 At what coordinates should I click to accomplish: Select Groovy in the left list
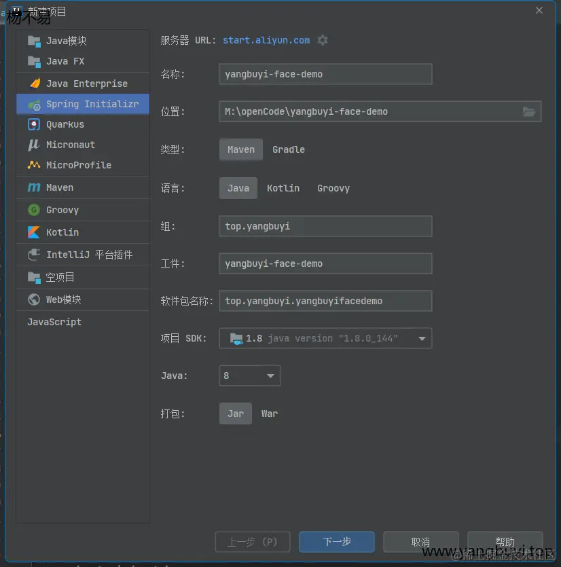click(83, 210)
